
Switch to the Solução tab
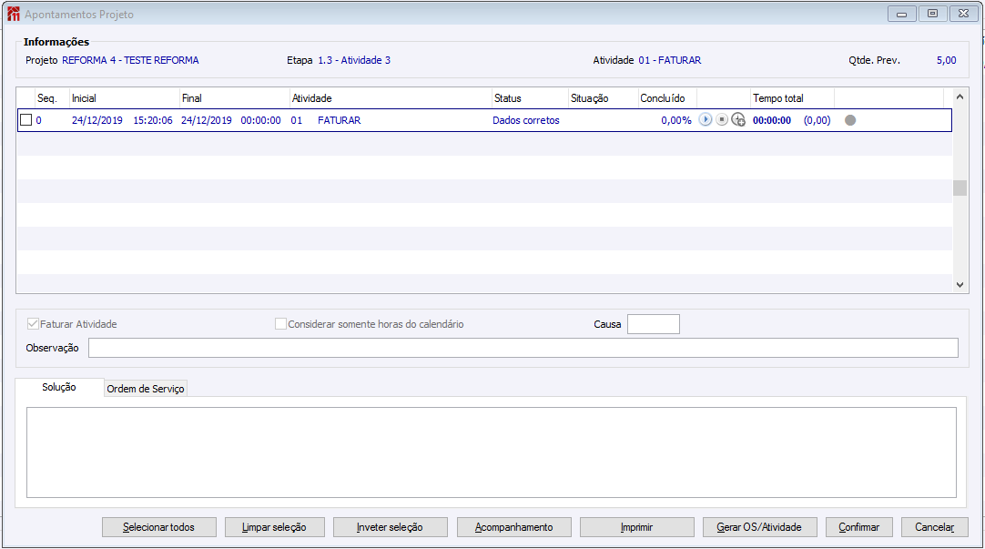[59, 387]
